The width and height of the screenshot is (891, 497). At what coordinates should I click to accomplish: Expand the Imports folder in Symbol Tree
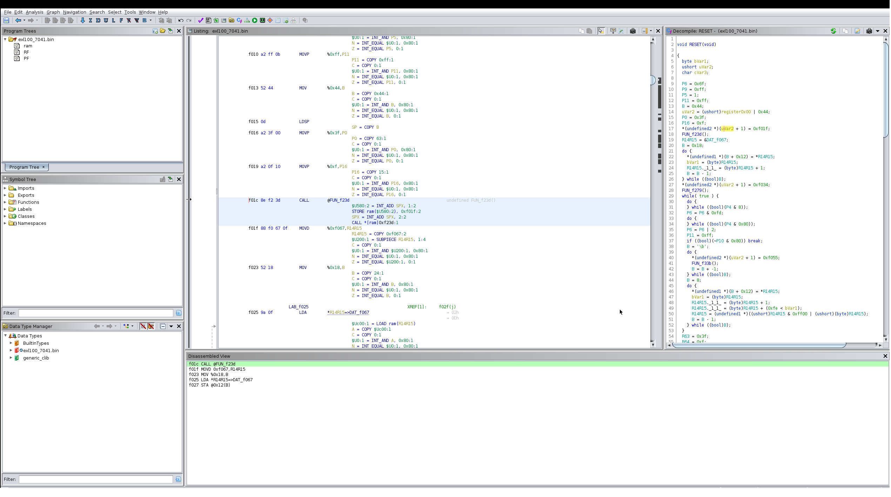pos(5,188)
